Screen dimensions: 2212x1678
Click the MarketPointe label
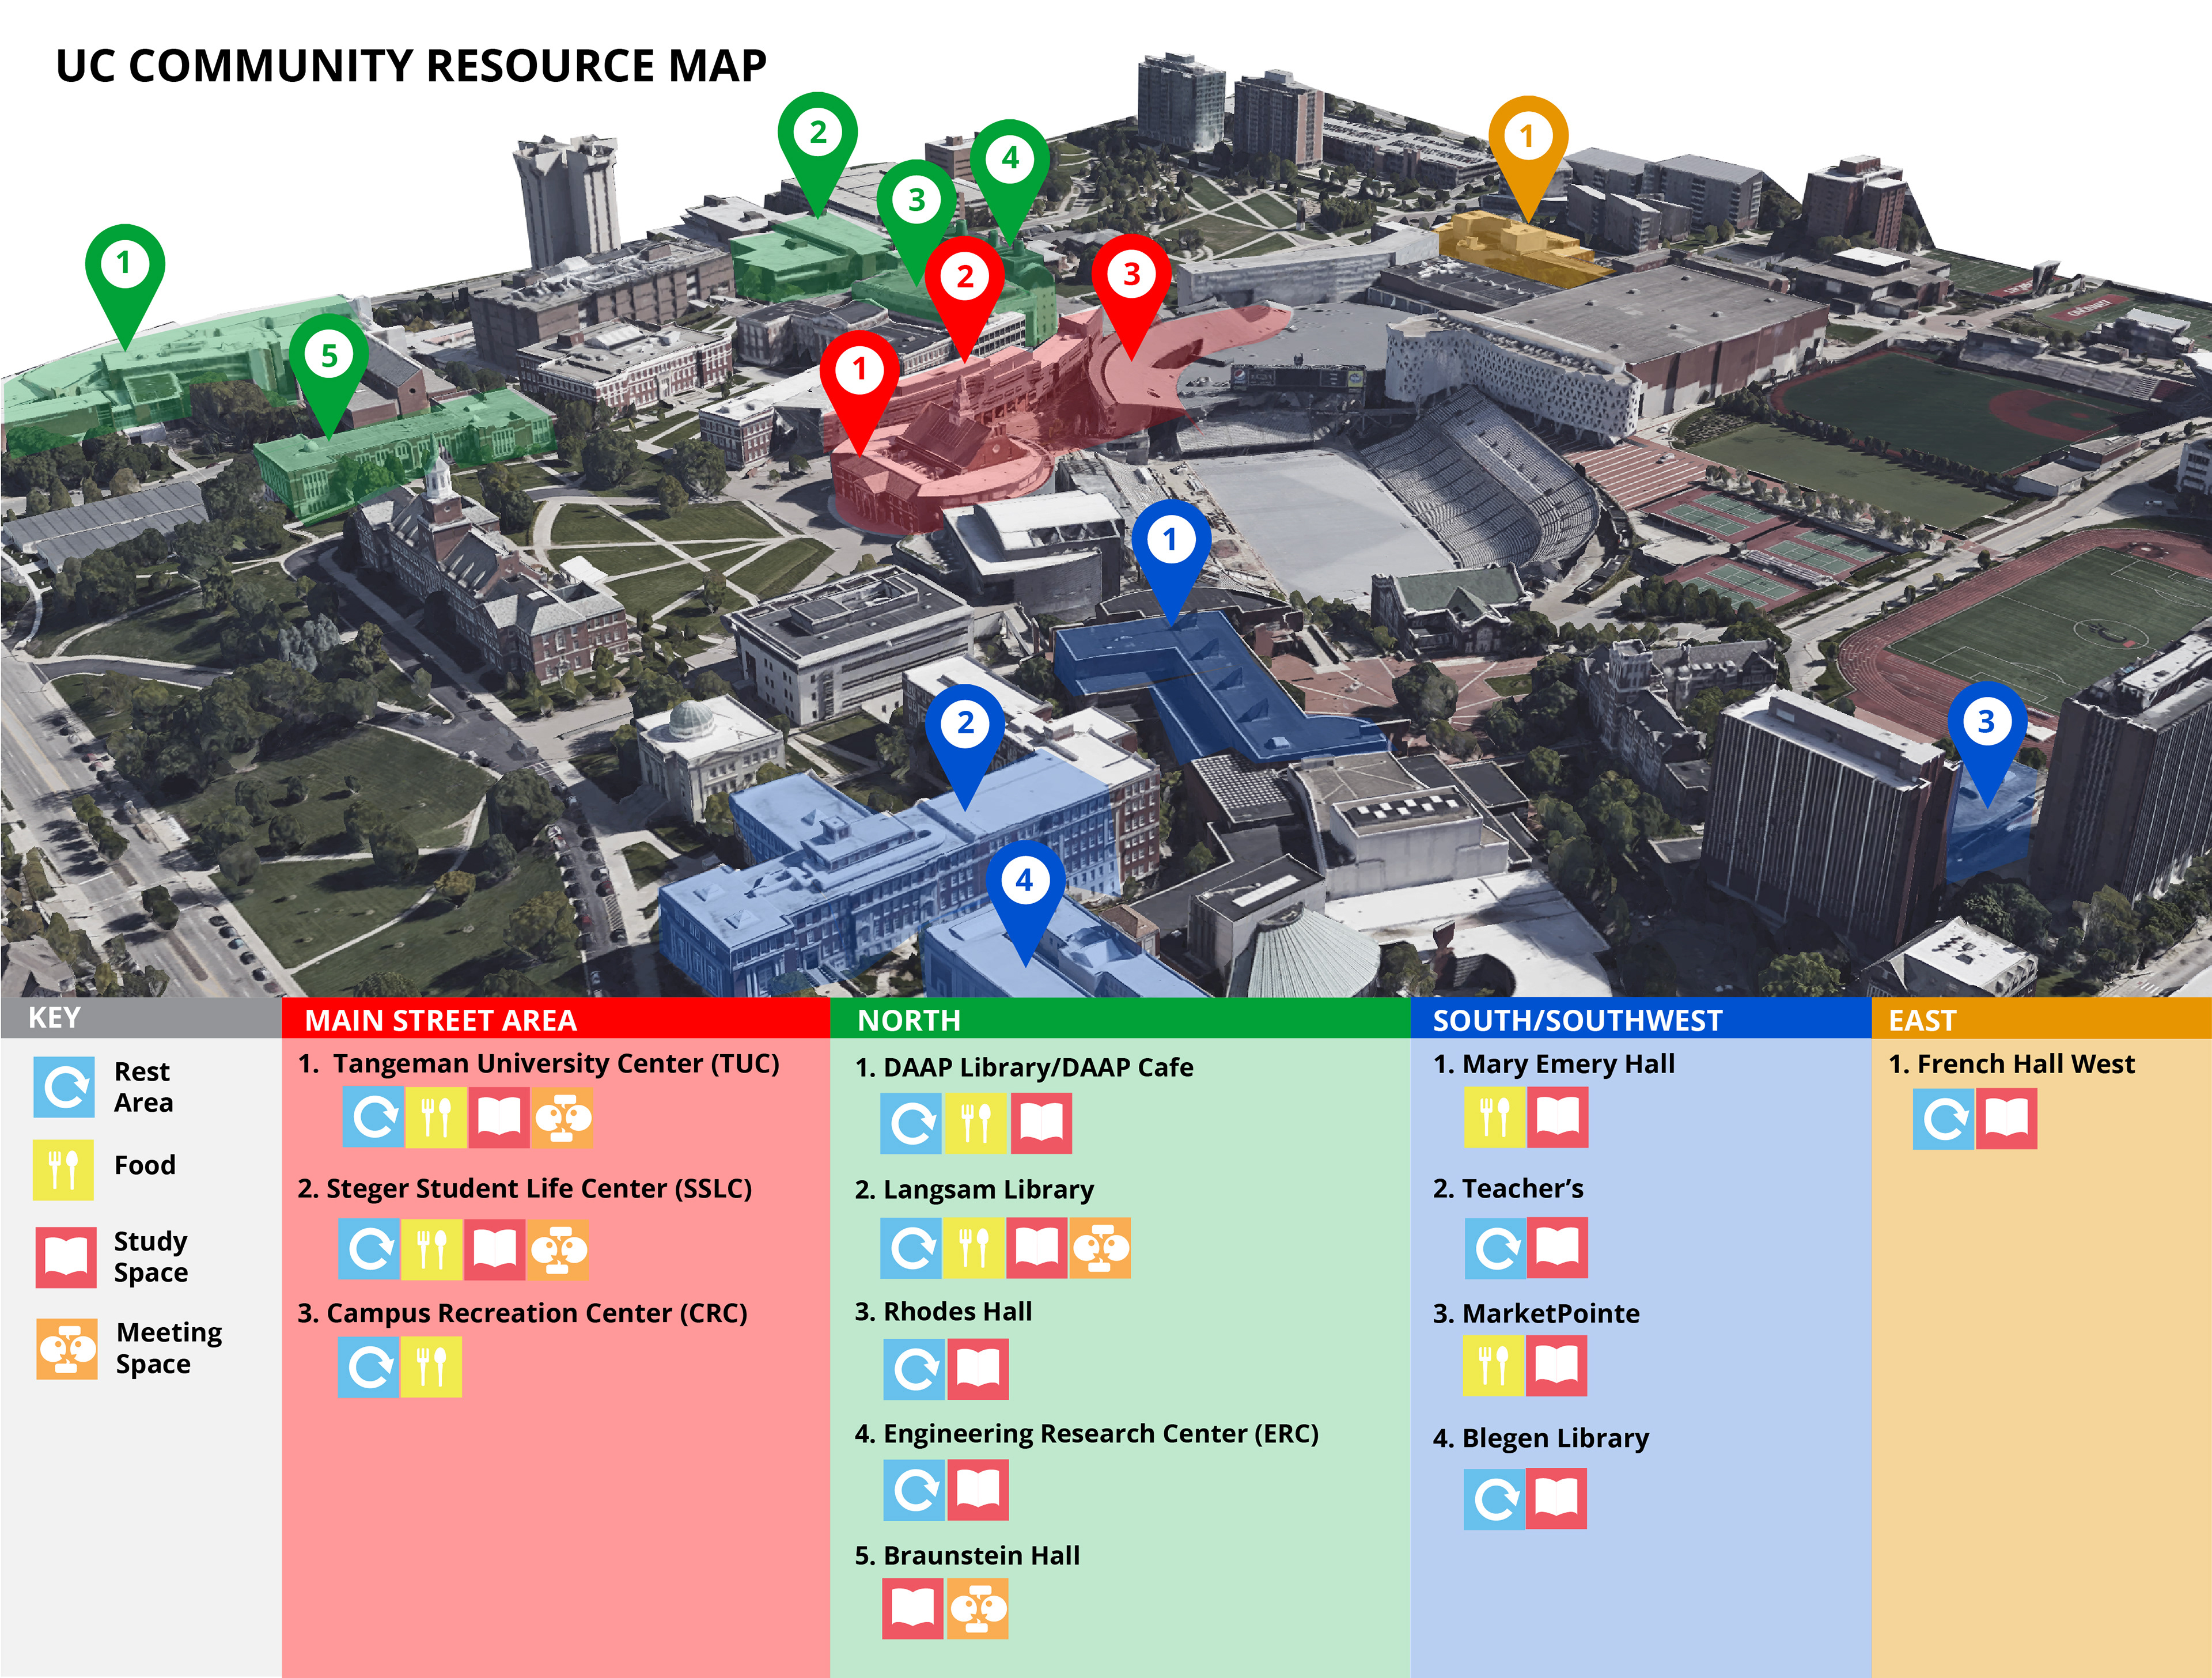[x=1550, y=1314]
